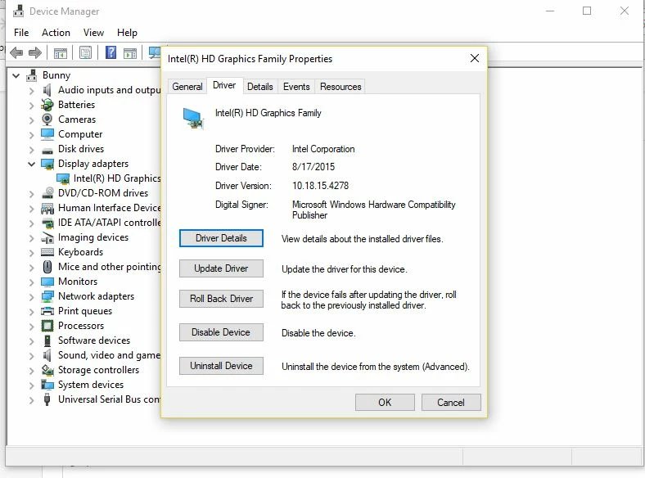
Task: Click the Software devices category icon
Action: [x=47, y=340]
